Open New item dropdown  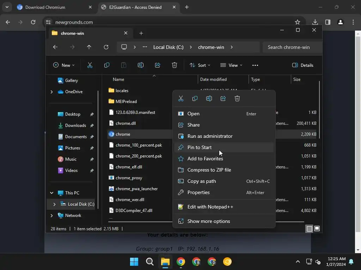pos(64,65)
